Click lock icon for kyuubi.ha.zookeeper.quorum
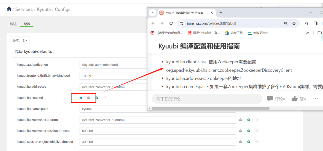This screenshot has width=323, height=151. tap(240, 120)
